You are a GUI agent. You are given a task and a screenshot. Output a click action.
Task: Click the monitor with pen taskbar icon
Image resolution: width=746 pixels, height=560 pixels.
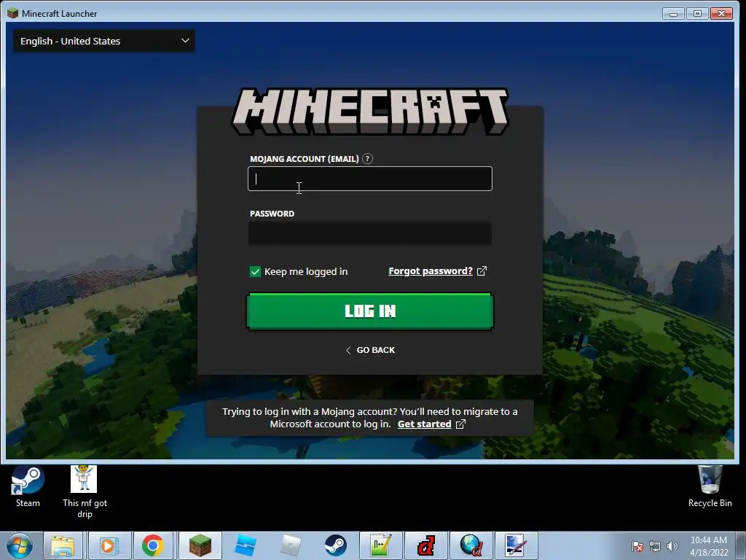pos(517,545)
